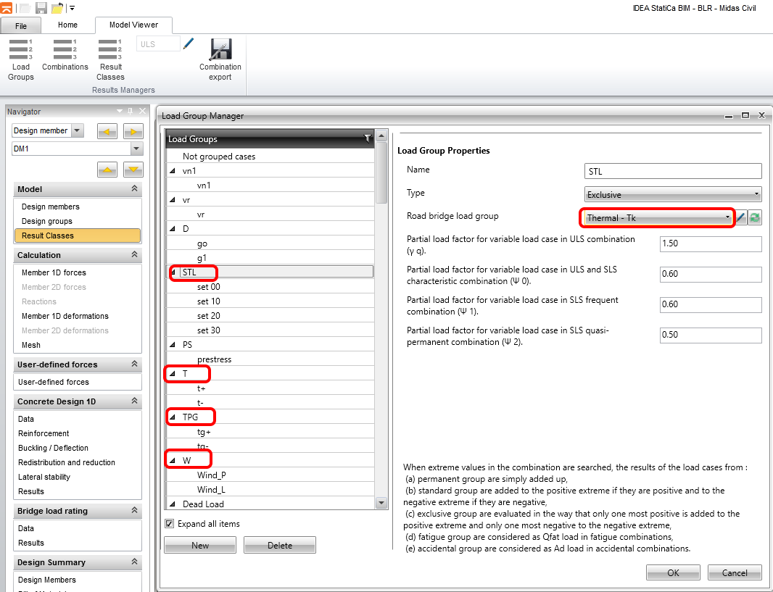This screenshot has height=592, width=773.
Task: Collapse the PS load group in the tree
Action: coord(173,345)
